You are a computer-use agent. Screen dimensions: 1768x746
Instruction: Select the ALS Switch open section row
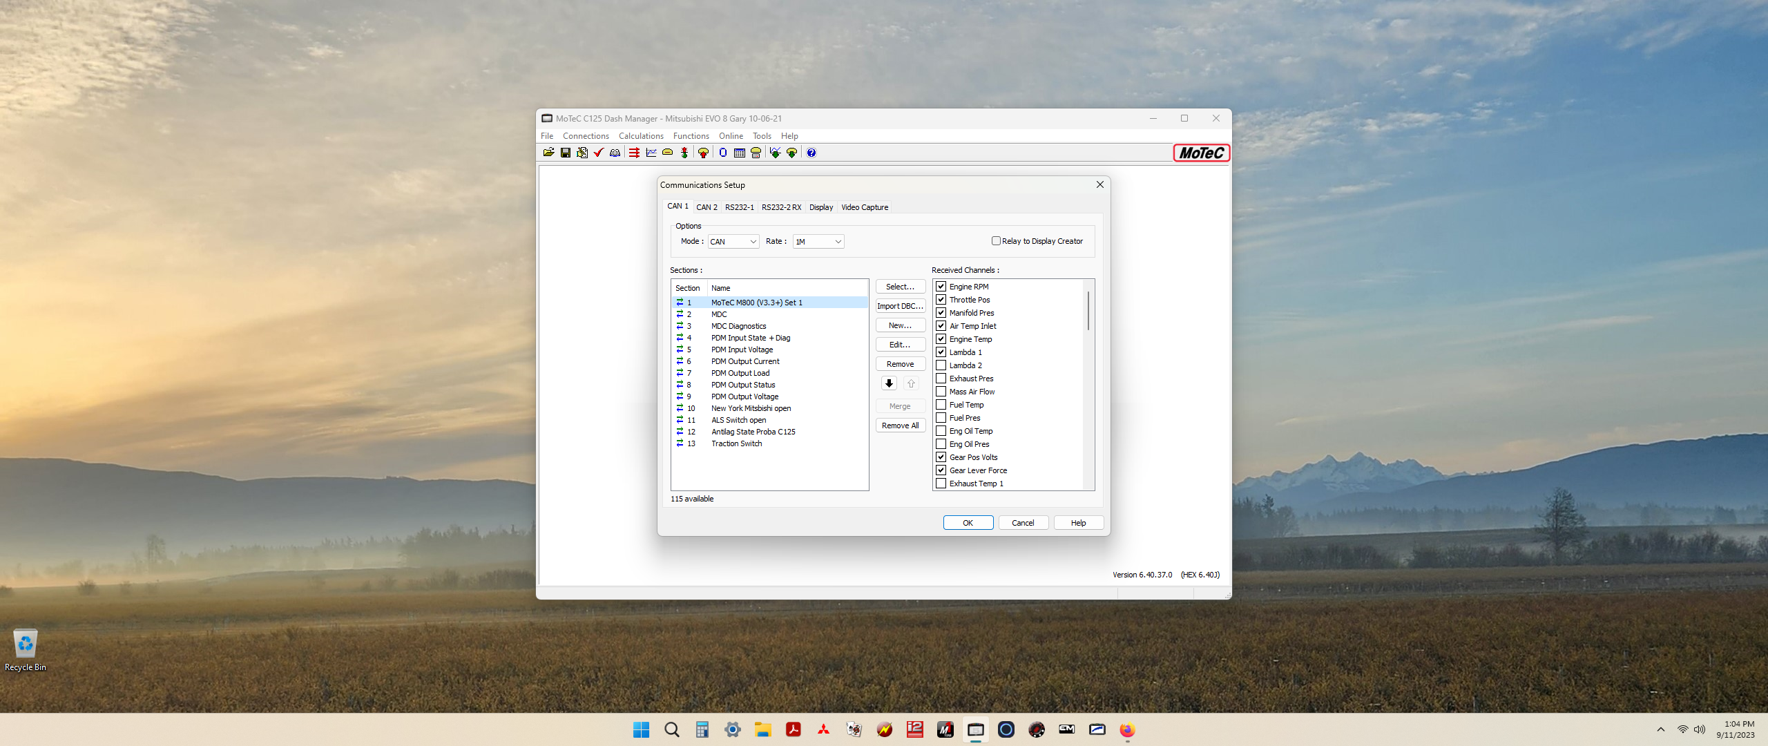769,420
